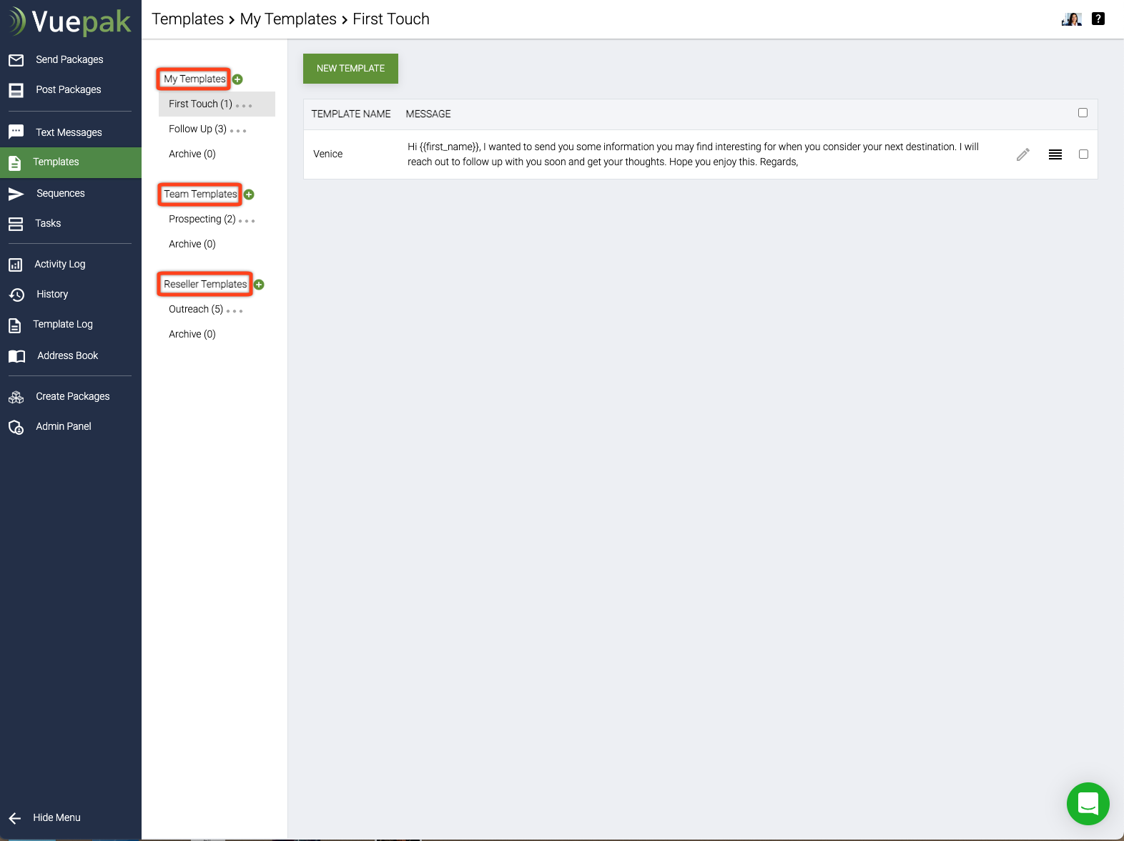The width and height of the screenshot is (1124, 841).
Task: Open Sequences in the sidebar
Action: pos(60,193)
